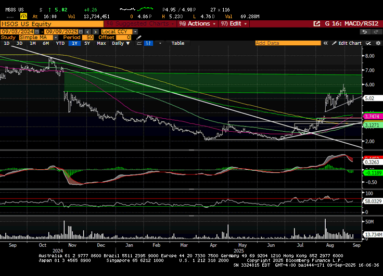Viewport: 383px width, 276px height.
Task: Shift date range forward with right arrow
Action: (x=96, y=32)
